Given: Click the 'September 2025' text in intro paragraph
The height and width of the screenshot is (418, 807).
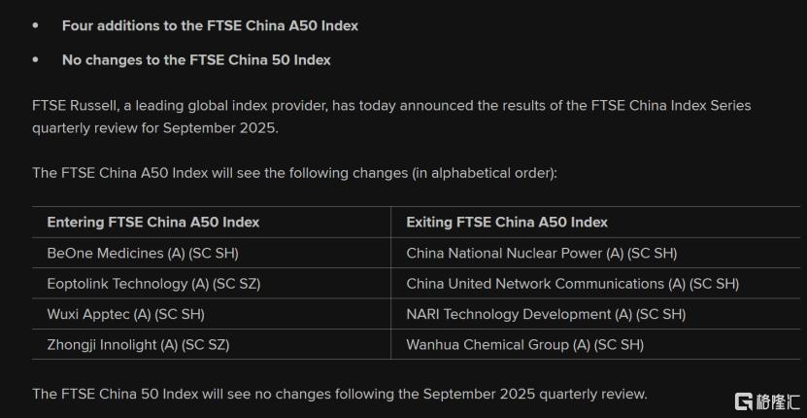Looking at the screenshot, I should tap(219, 127).
